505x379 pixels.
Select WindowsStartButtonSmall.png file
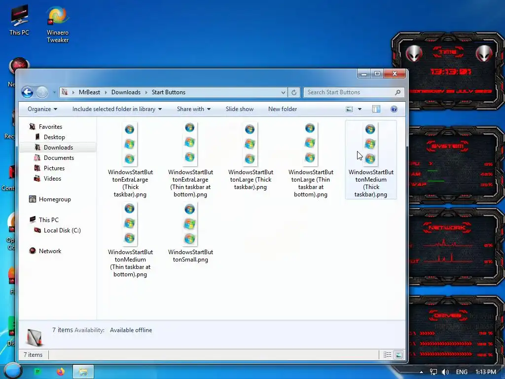(x=190, y=232)
